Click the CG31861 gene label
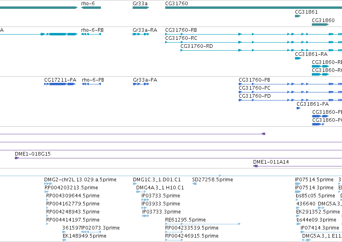342x242 pixels. point(306,12)
